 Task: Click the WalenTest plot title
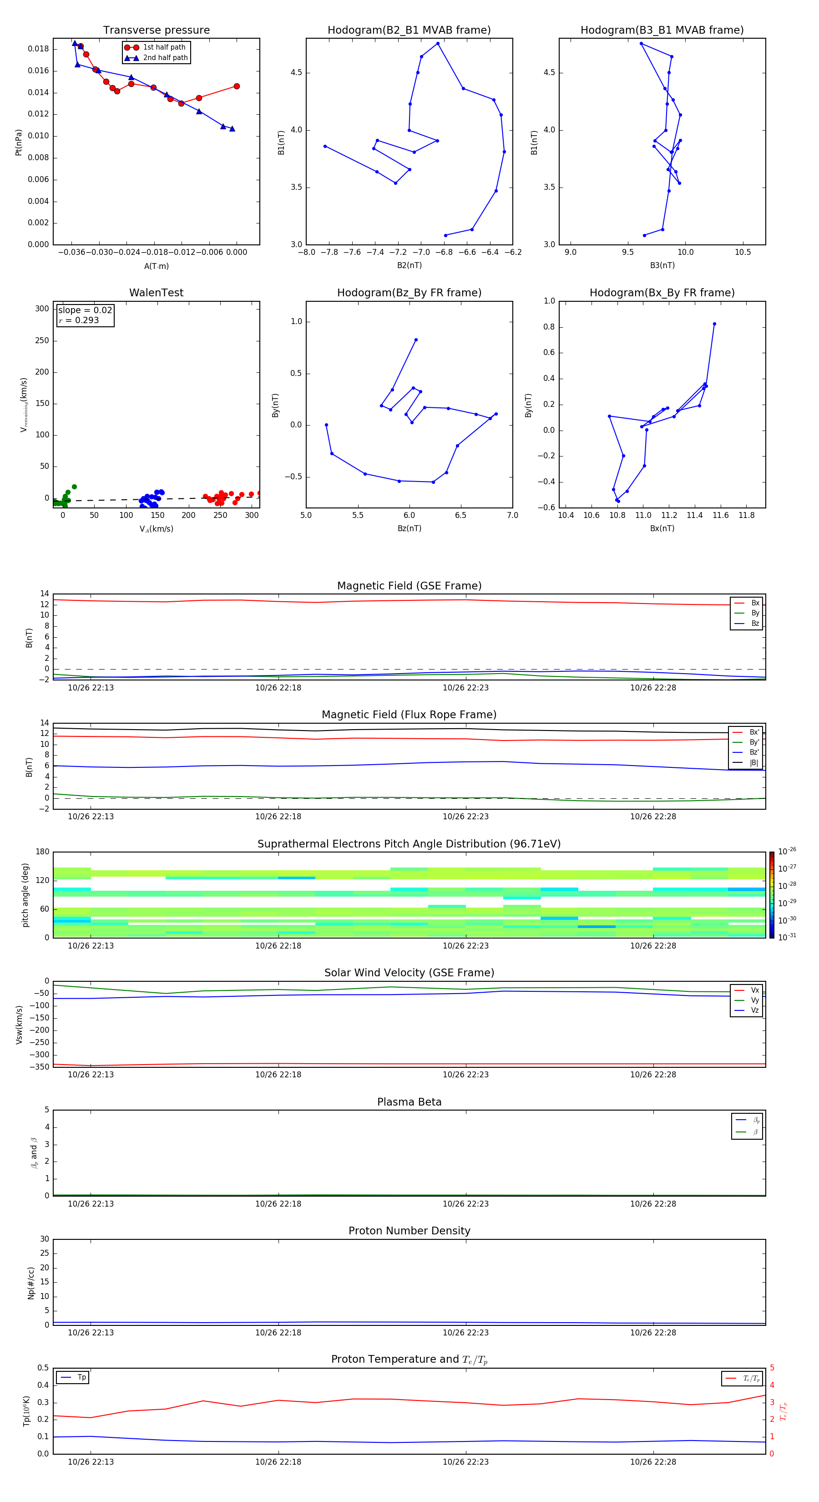pos(156,293)
